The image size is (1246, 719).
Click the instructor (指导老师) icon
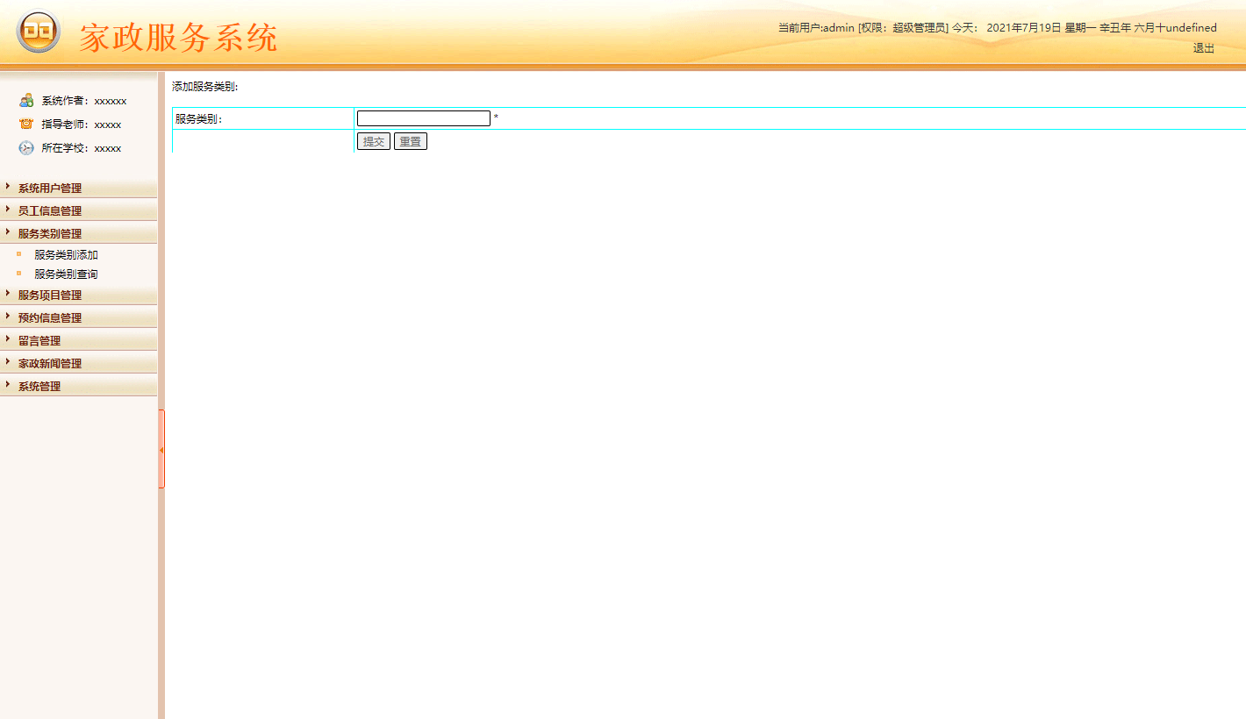[x=26, y=124]
